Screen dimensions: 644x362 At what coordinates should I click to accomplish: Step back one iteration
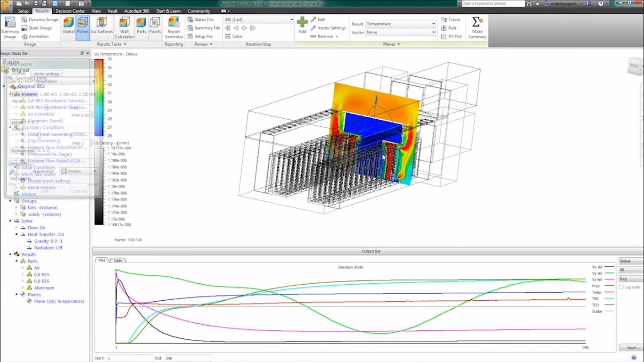[x=236, y=28]
